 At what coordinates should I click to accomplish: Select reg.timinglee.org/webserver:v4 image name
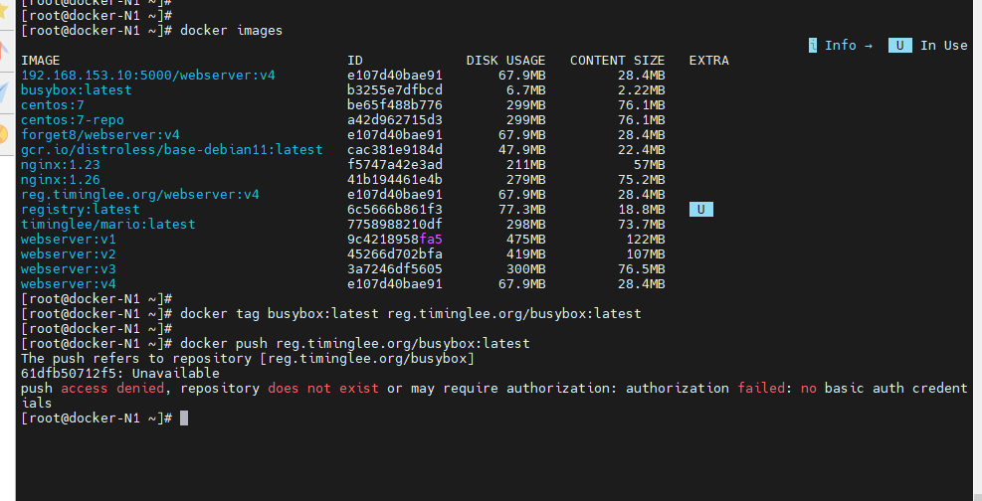click(140, 195)
